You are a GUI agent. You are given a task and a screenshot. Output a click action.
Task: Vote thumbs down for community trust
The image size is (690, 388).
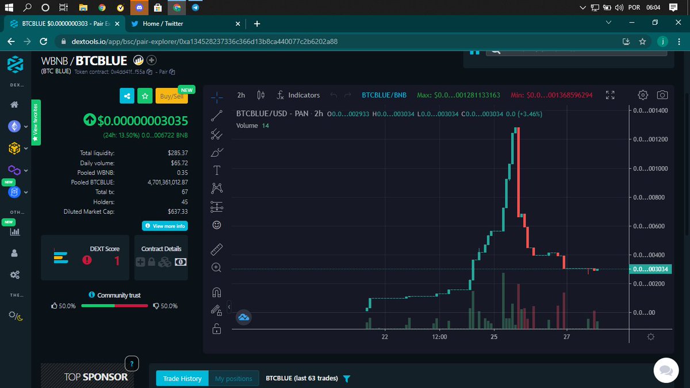tap(156, 306)
